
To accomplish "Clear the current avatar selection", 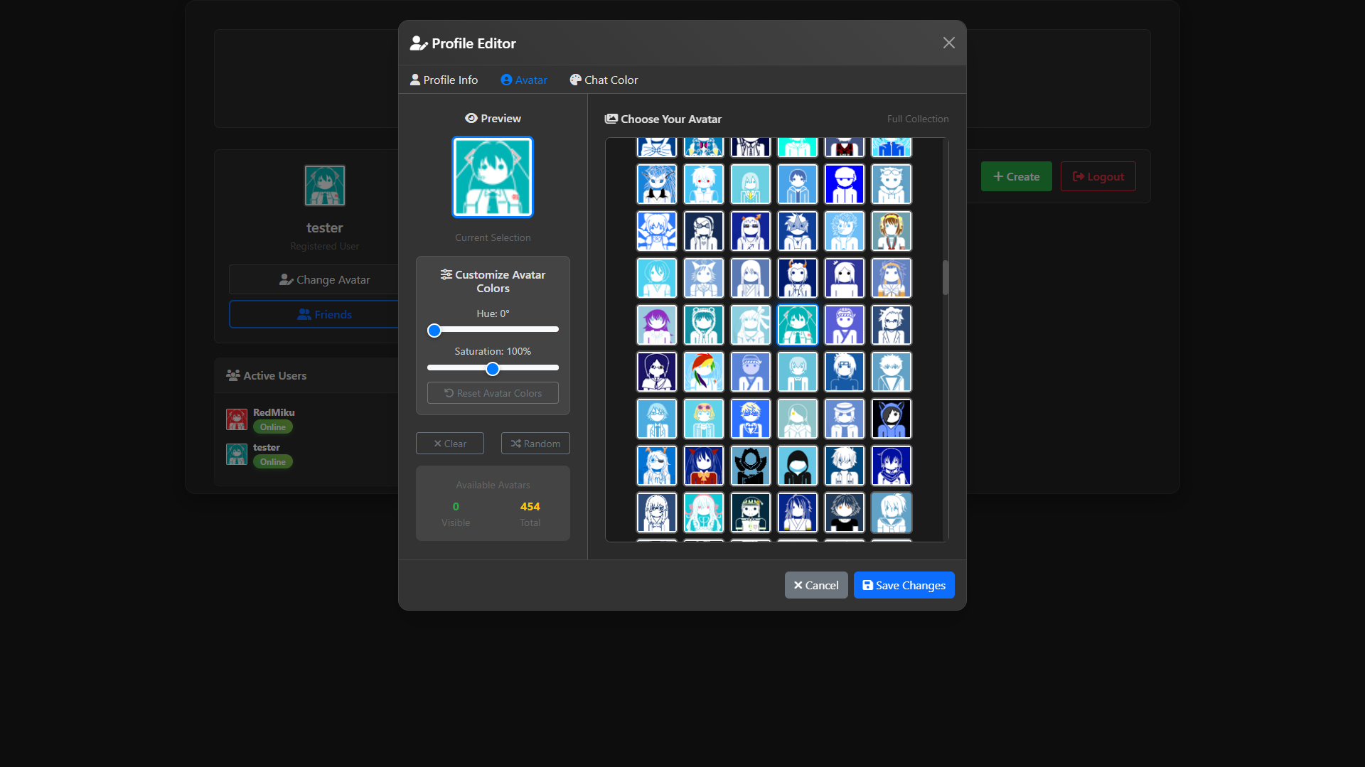I will tap(450, 444).
